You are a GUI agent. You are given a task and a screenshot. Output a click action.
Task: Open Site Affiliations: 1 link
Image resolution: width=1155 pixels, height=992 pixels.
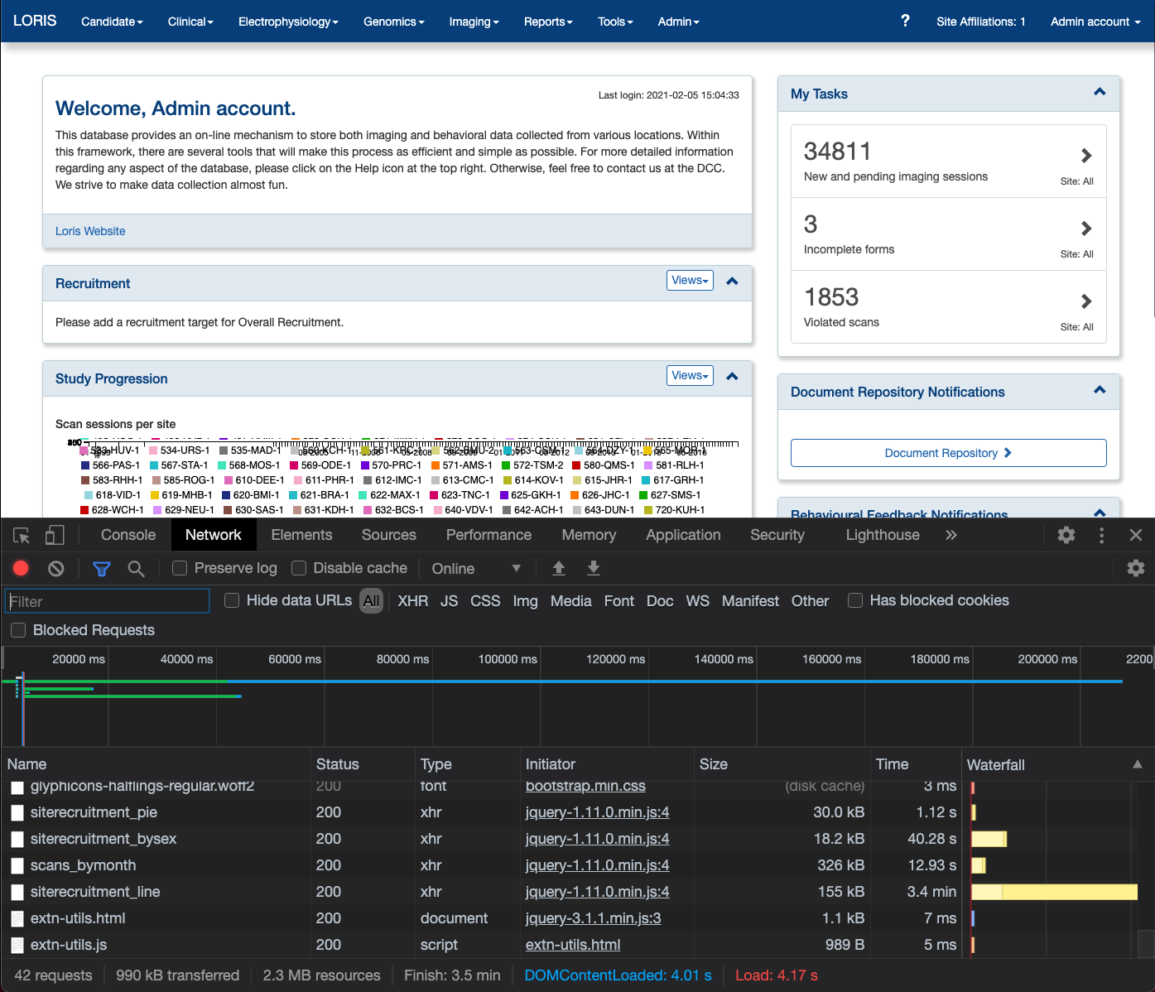tap(981, 22)
